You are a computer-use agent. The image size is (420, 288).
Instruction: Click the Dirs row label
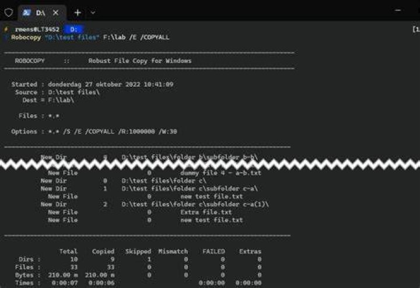tap(30, 259)
